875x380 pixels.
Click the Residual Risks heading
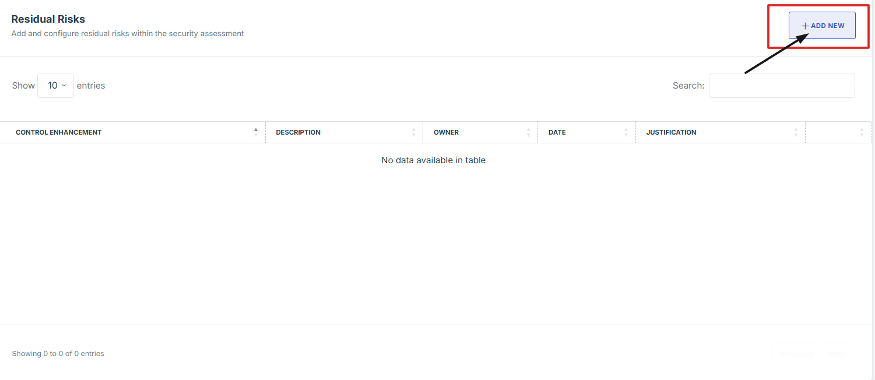click(x=48, y=19)
